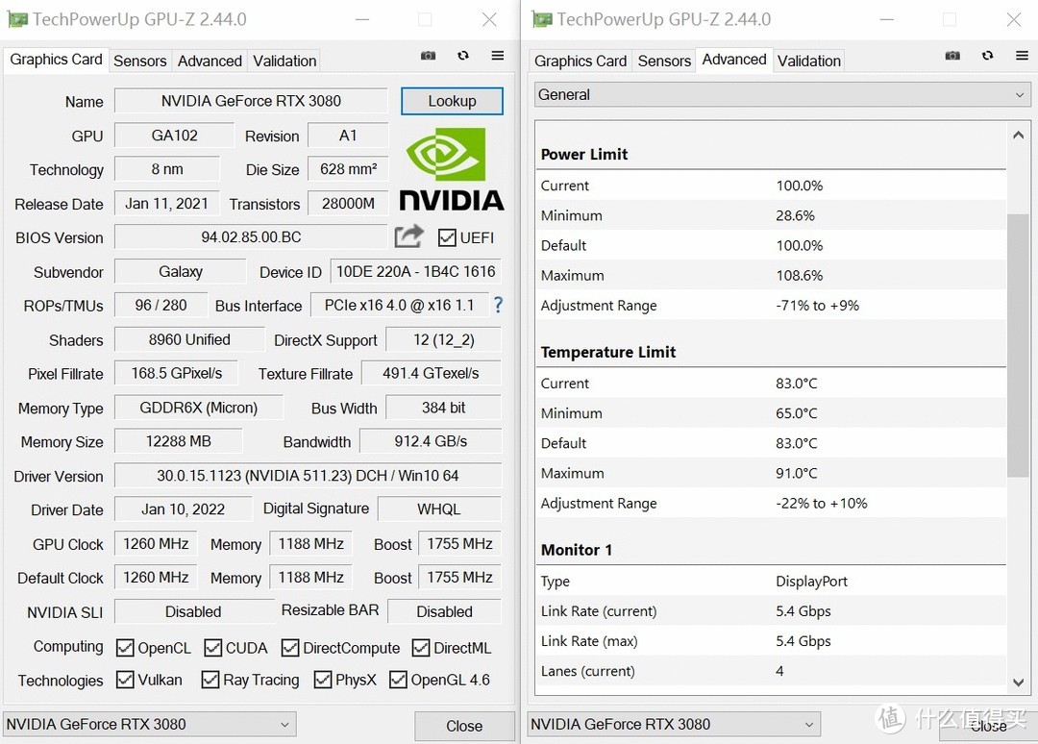Viewport: 1038px width, 744px height.
Task: Click Digital Signature WHQL field
Action: click(439, 509)
